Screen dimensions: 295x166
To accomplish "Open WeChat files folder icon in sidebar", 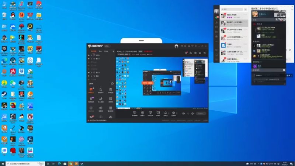I will 216,32.
